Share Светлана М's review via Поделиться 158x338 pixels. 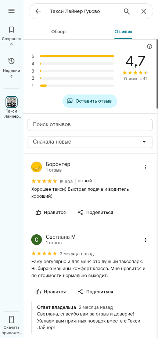point(95,292)
